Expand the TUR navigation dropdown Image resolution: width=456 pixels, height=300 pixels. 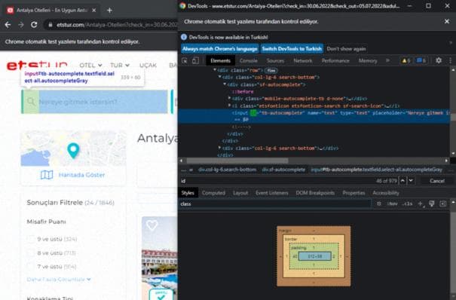[x=120, y=65]
